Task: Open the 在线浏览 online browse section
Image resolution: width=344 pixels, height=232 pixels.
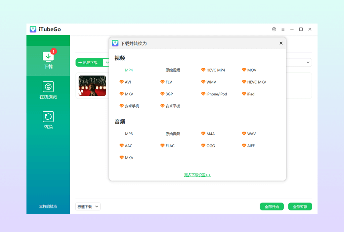Action: (x=48, y=90)
